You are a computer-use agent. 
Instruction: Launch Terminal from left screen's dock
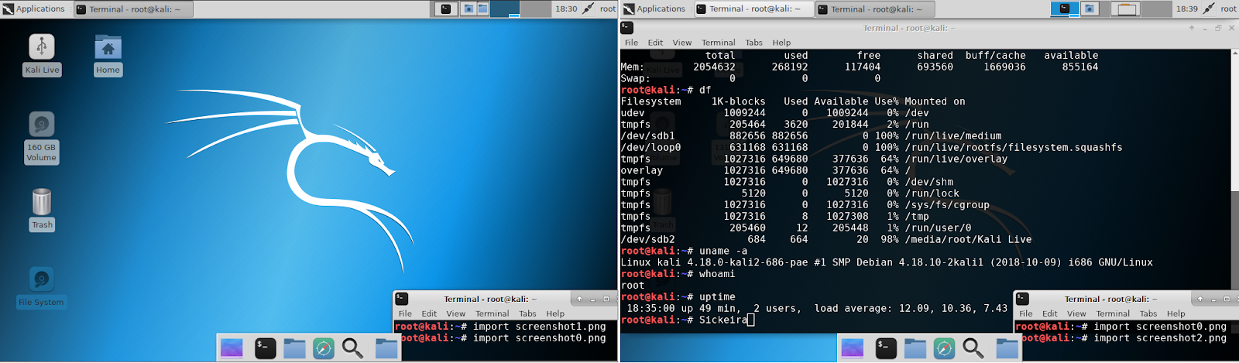coord(265,348)
